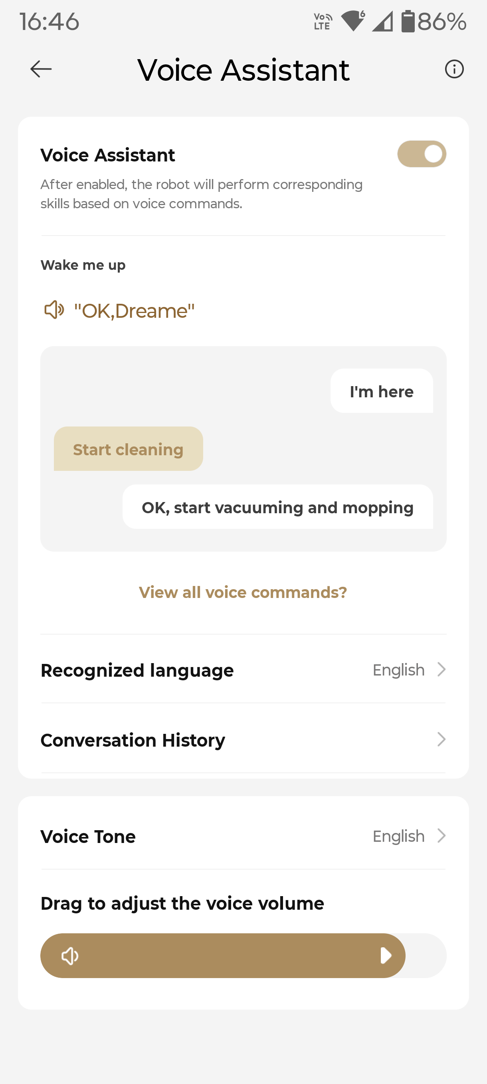Image resolution: width=487 pixels, height=1084 pixels.
Task: Tap the VoLTE status icon
Action: [x=323, y=22]
